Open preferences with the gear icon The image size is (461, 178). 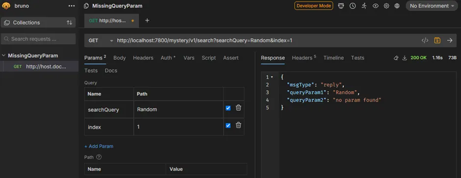pos(386,6)
